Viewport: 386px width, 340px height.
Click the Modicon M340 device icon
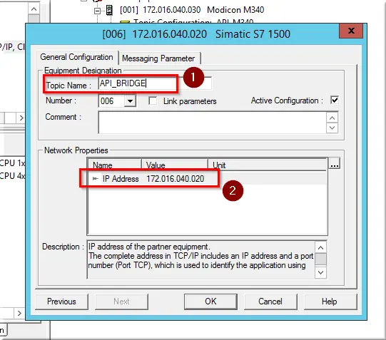(109, 10)
